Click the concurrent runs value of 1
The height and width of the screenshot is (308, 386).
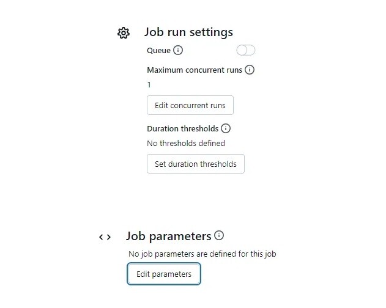coord(149,84)
